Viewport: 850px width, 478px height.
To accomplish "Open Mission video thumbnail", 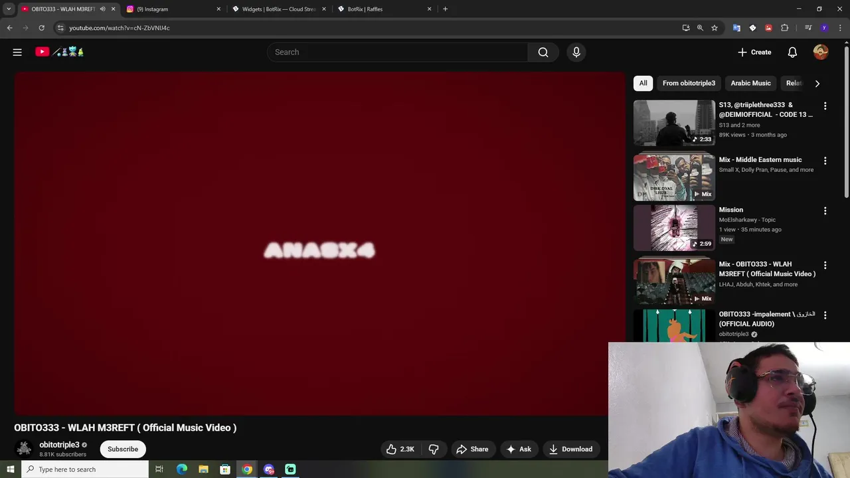I will (674, 228).
